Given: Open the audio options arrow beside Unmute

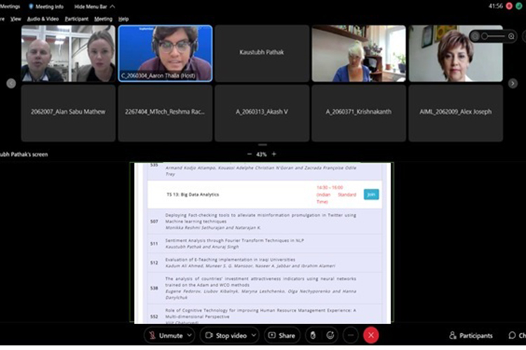Looking at the screenshot, I should (190, 335).
